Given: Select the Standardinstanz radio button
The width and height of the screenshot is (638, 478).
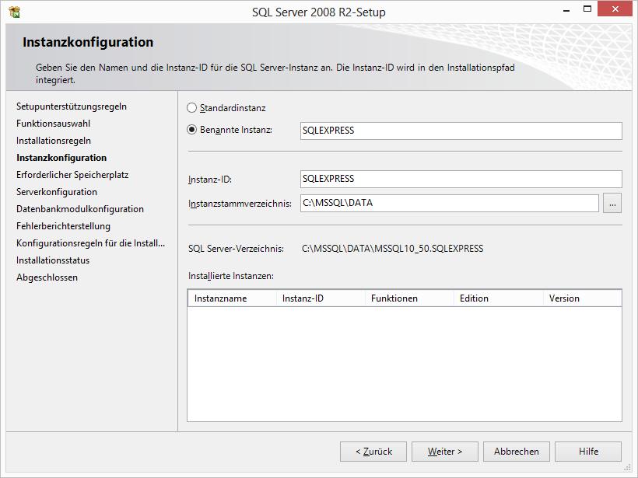Looking at the screenshot, I should point(191,108).
